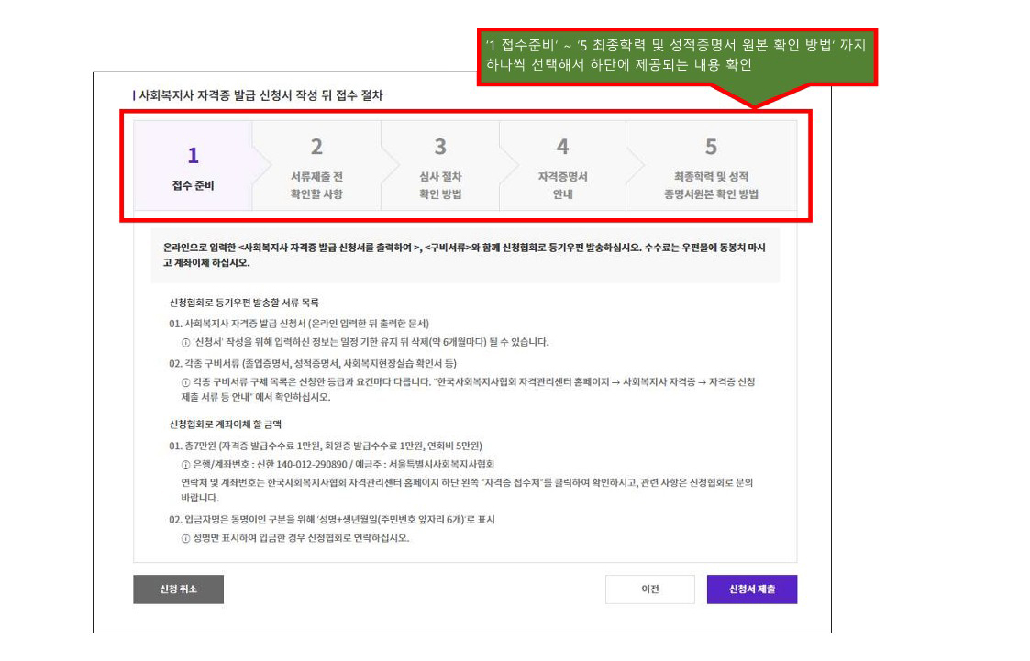The height and width of the screenshot is (661, 1030).
Task: Click note 성명만 표시하여 입금한 경우
Action: (295, 537)
